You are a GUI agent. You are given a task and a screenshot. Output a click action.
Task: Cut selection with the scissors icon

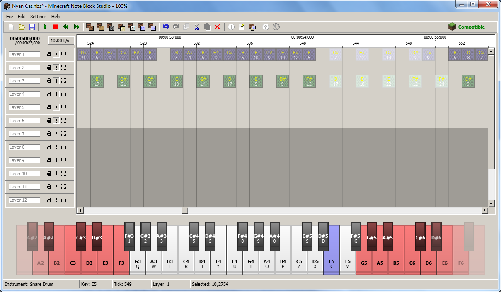click(197, 27)
